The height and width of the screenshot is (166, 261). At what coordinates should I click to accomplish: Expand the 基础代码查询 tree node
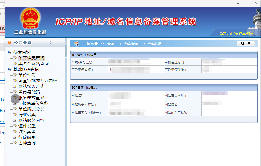[x=26, y=69]
